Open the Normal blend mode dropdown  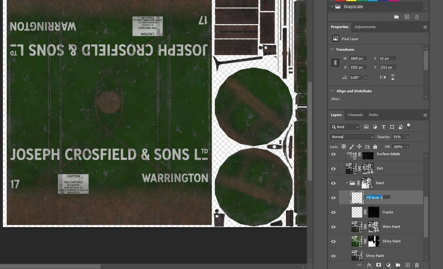352,137
